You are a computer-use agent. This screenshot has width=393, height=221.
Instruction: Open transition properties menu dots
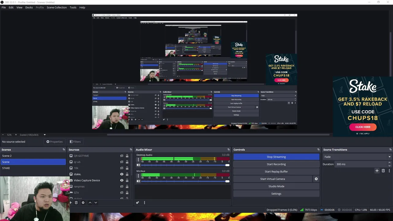click(389, 171)
